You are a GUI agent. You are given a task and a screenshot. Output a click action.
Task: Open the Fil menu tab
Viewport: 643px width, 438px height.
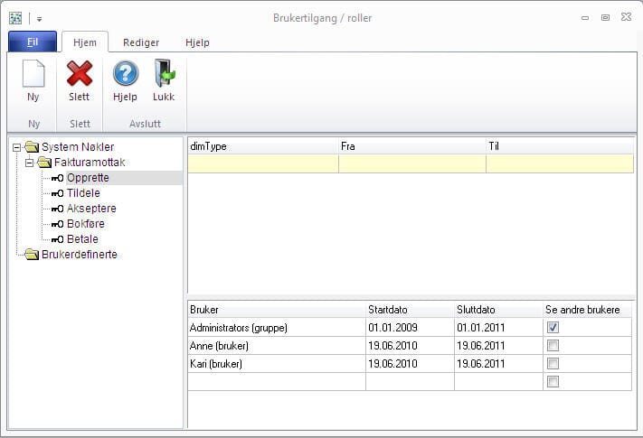point(32,42)
